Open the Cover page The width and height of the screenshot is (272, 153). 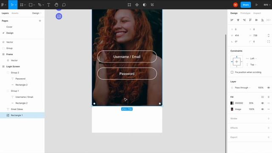(9, 27)
